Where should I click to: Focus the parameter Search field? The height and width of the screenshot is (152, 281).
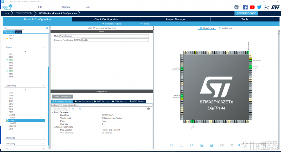click(x=62, y=109)
